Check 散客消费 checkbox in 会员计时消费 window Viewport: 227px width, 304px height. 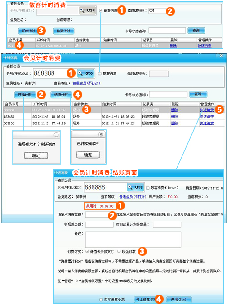[x=100, y=73]
